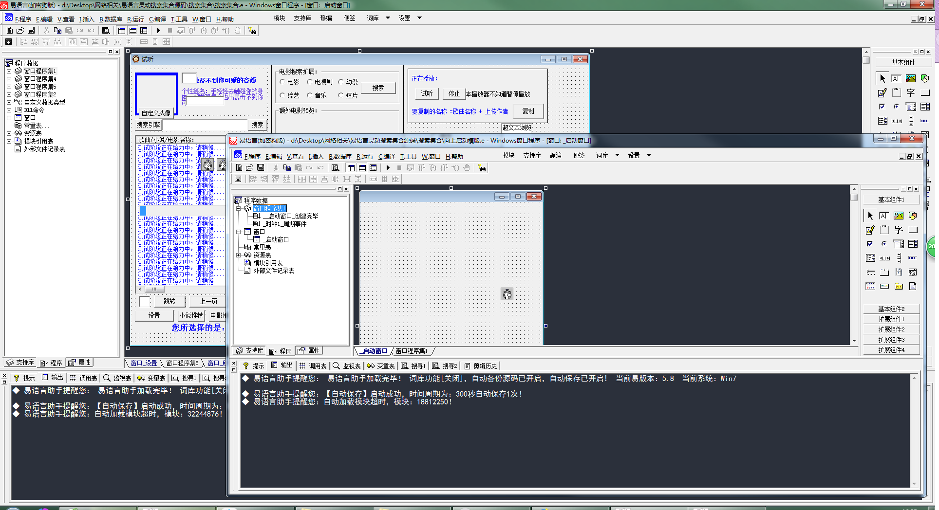Expand 自定义数据类型 in back window tree
The image size is (939, 510).
click(9, 102)
